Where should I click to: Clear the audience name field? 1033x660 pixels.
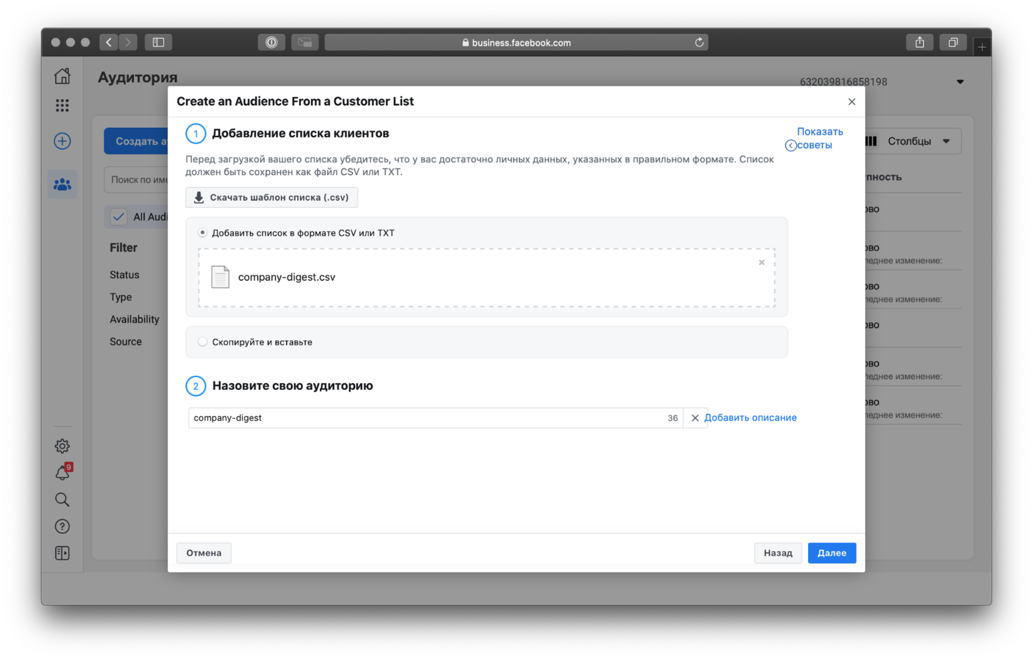[695, 418]
